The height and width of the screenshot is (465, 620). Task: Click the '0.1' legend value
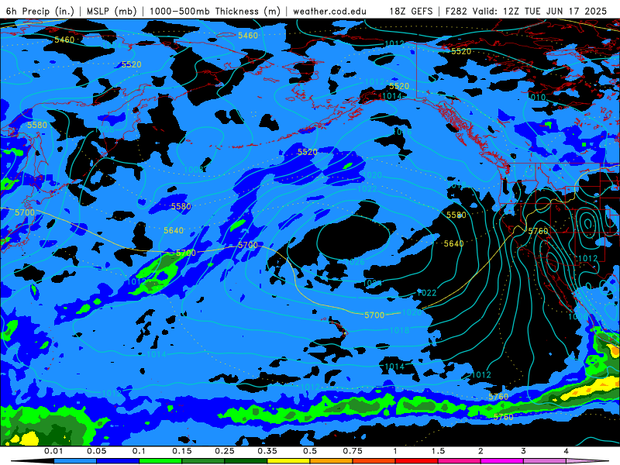click(139, 451)
